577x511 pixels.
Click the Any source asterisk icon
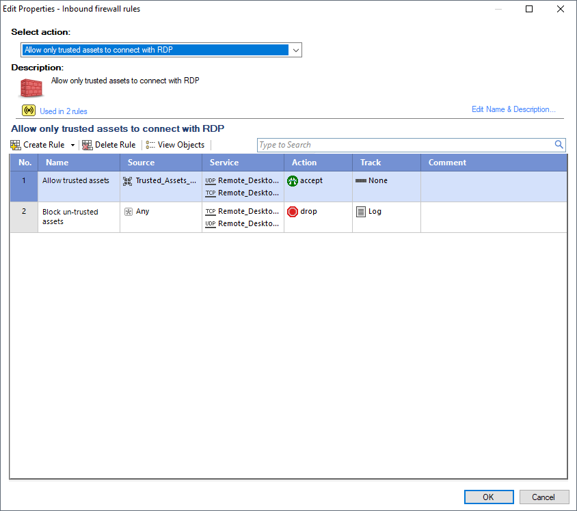pos(128,212)
